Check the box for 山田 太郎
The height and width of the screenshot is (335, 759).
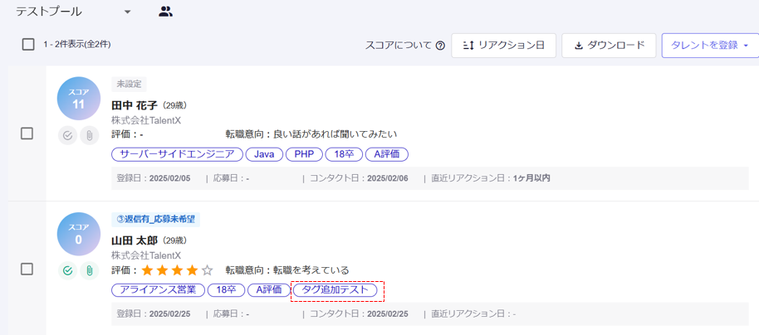click(x=27, y=269)
